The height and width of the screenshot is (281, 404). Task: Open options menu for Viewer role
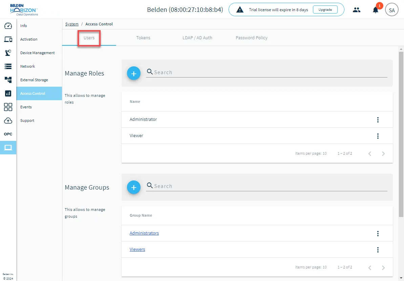tap(378, 136)
